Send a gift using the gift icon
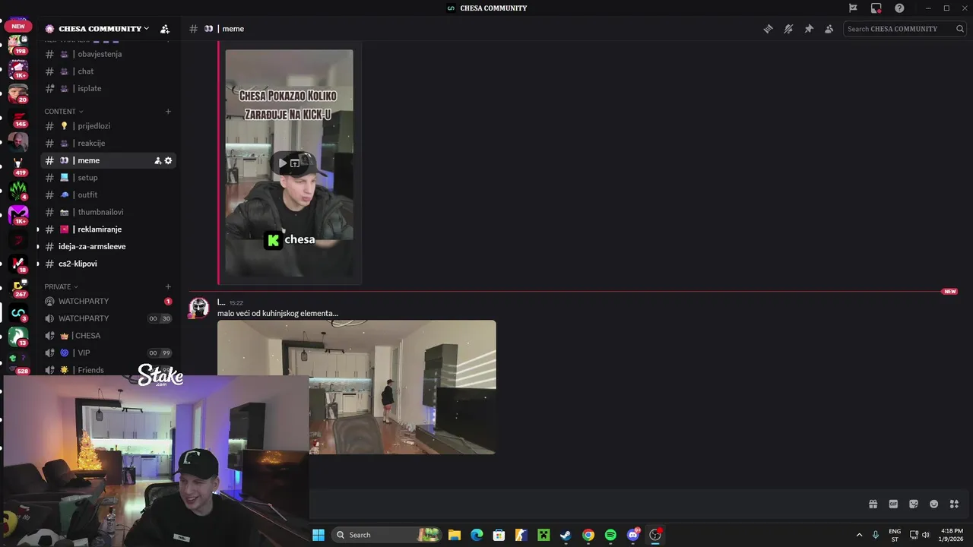The image size is (973, 547). tap(873, 504)
